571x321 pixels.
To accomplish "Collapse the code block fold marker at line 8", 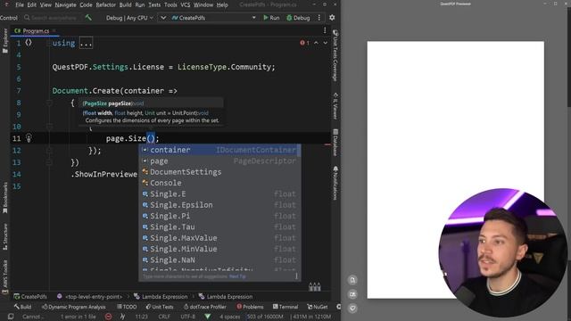I will point(49,103).
